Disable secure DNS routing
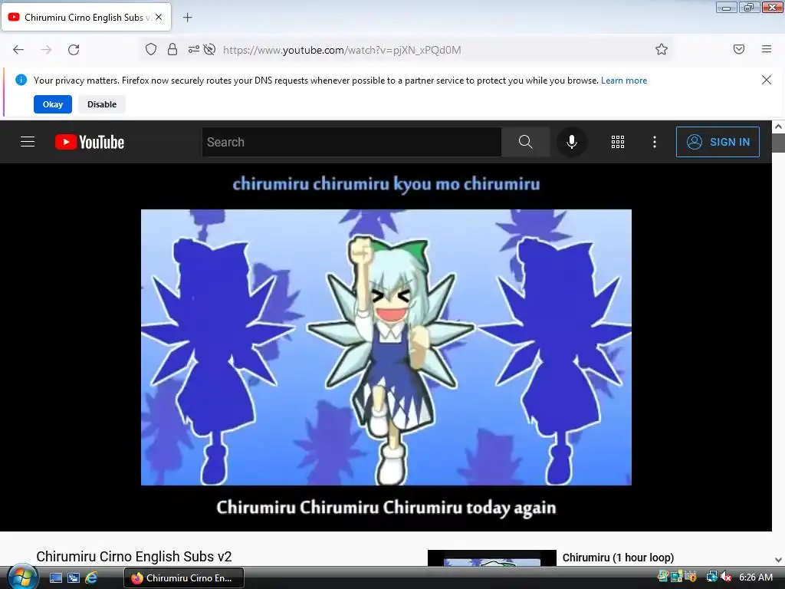The image size is (785, 589). click(x=102, y=104)
